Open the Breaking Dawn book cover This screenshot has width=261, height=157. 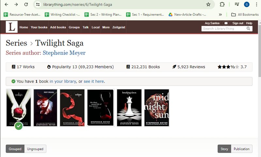[x=129, y=108]
